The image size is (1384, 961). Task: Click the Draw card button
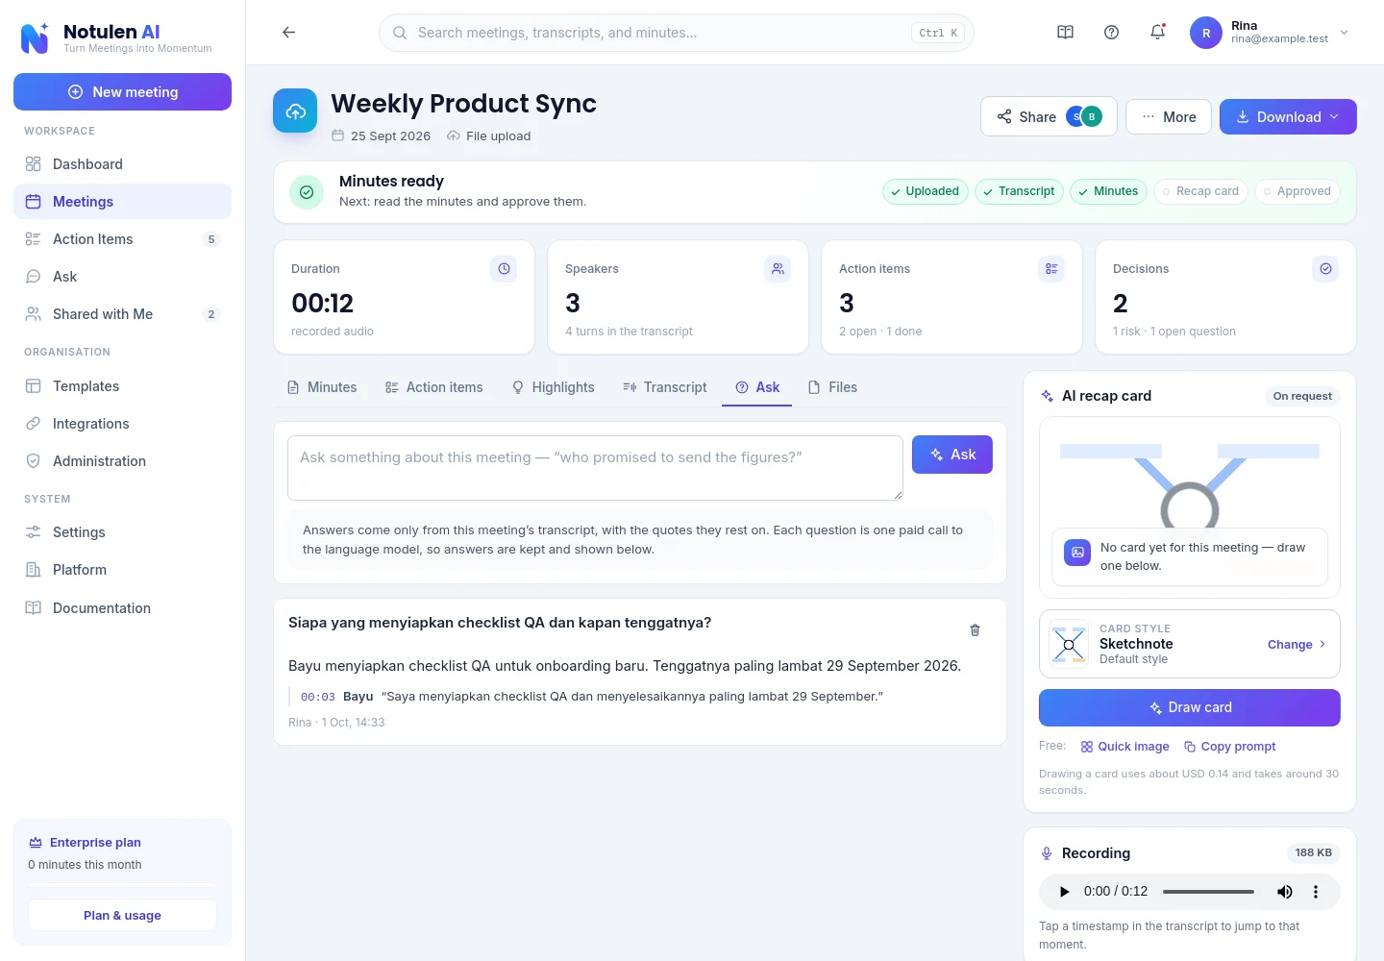(1190, 707)
